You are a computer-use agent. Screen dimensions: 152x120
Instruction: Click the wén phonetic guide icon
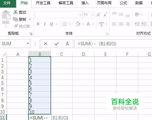101,24
